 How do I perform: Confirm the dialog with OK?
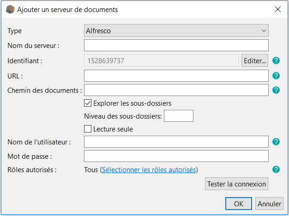(238, 204)
